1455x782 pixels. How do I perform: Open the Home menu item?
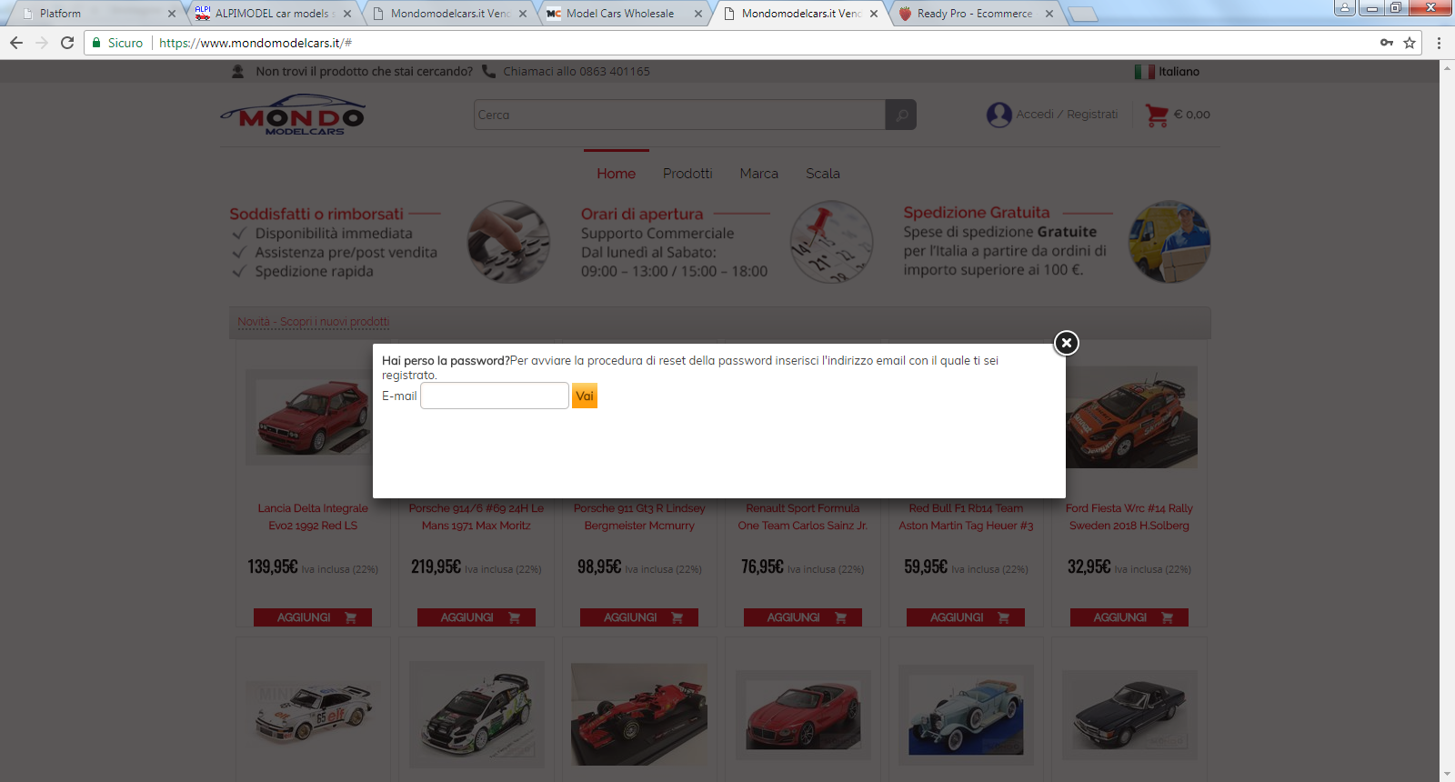coord(617,174)
